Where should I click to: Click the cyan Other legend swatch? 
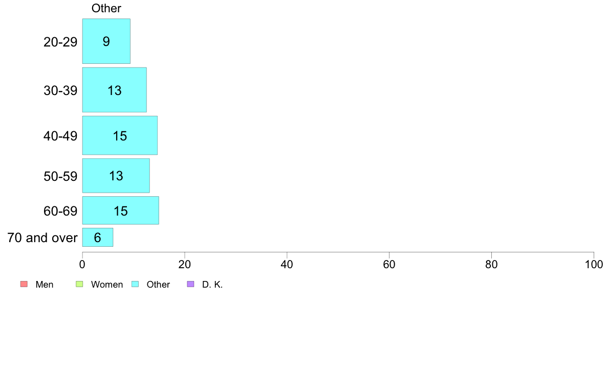pyautogui.click(x=135, y=284)
